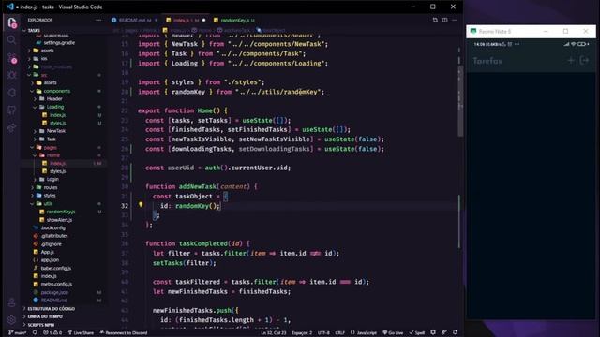600x337 pixels.
Task: Click the Prettier status icon after Spell
Action: [x=433, y=333]
